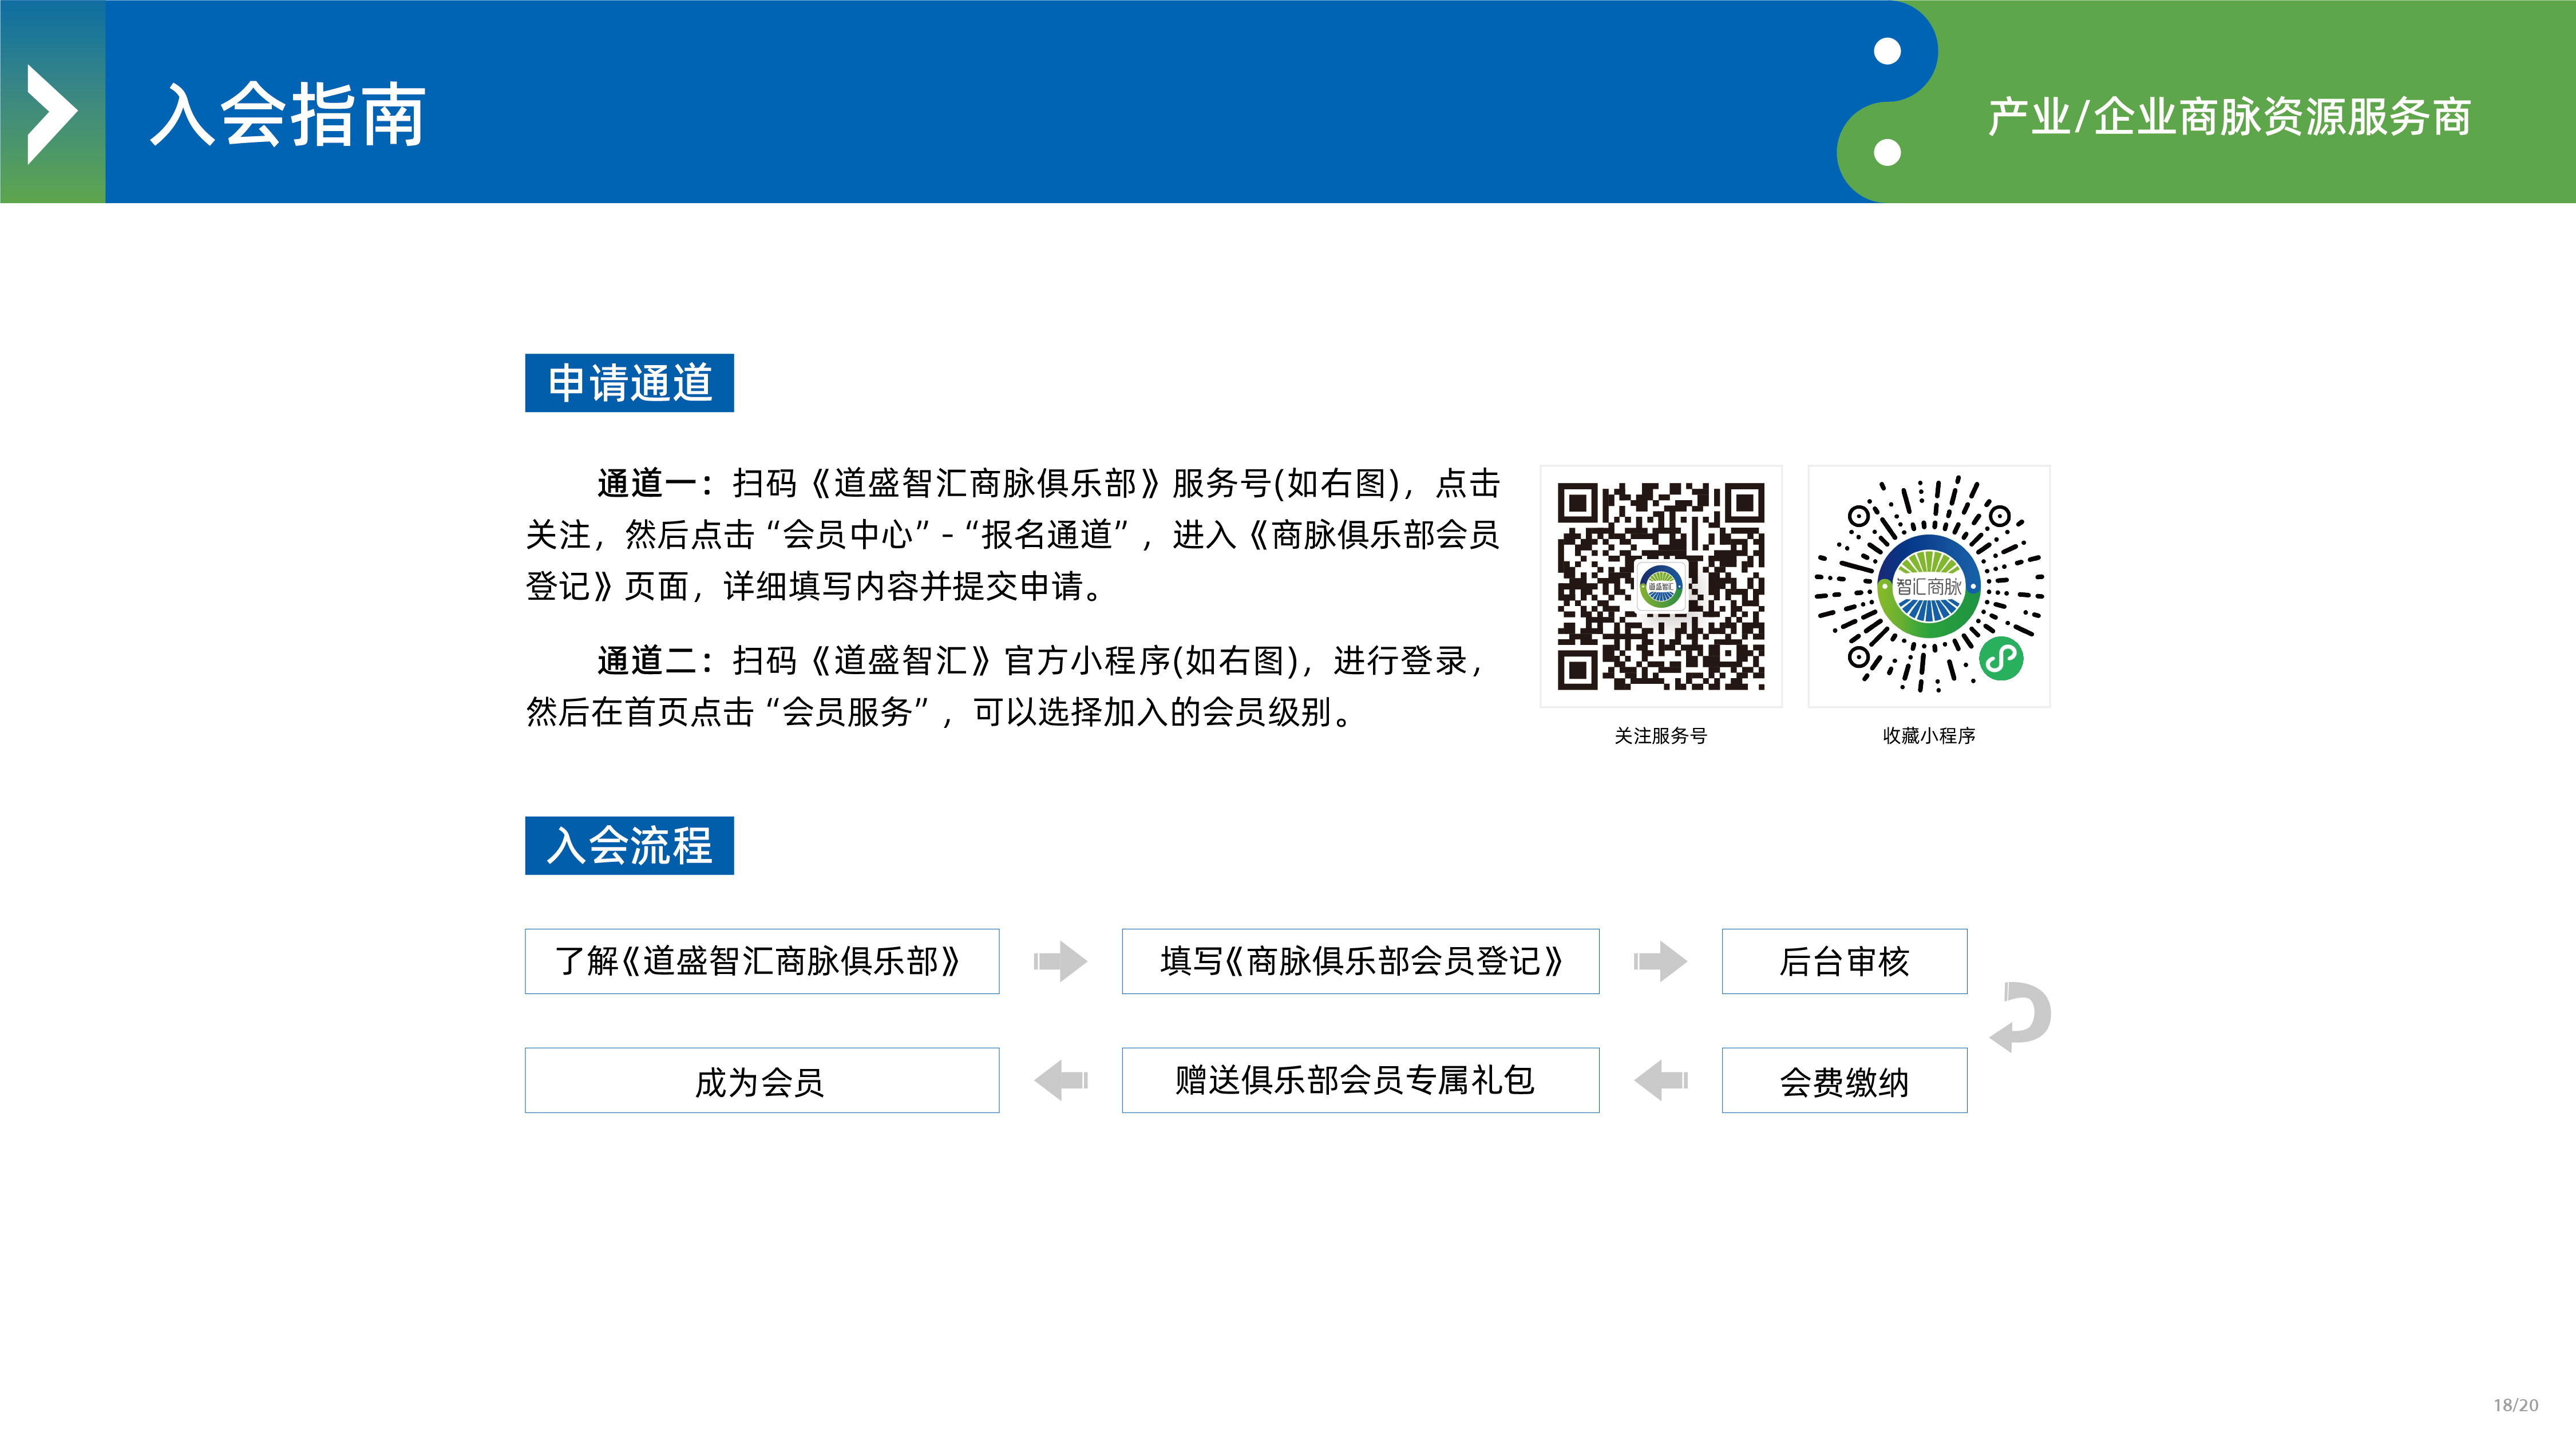Click the right arrow before 后台审核
This screenshot has height=1449, width=2576.
1660,961
